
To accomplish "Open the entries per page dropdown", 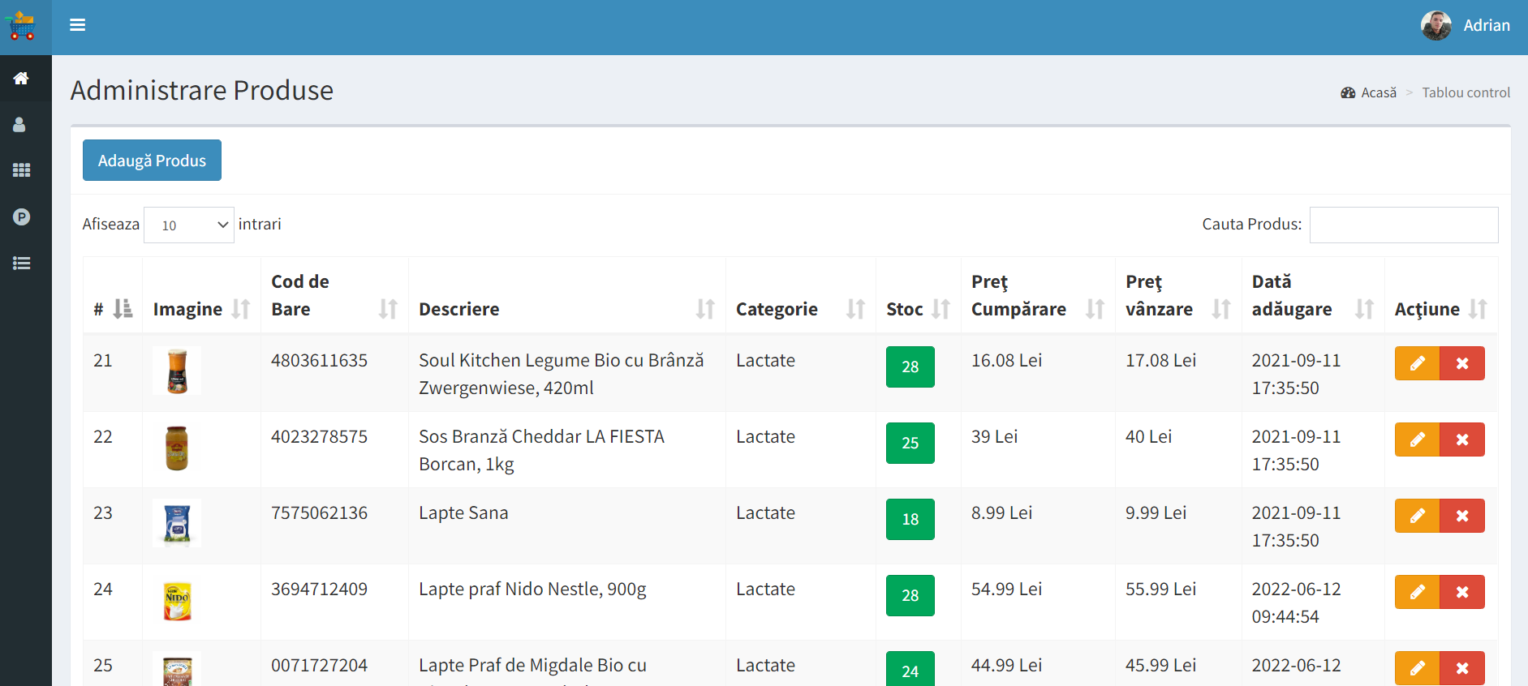I will (x=189, y=225).
